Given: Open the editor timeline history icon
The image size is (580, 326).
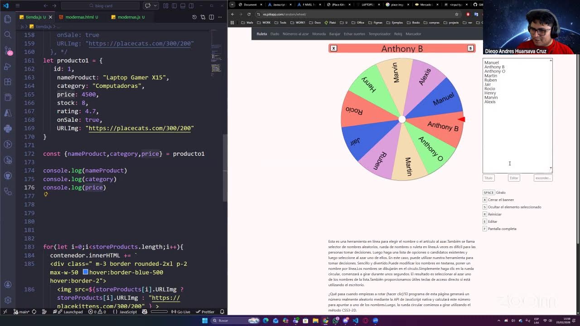Looking at the screenshot, I should (194, 17).
